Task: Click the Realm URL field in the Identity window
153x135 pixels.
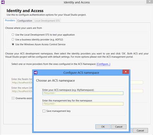Action: 22,83
